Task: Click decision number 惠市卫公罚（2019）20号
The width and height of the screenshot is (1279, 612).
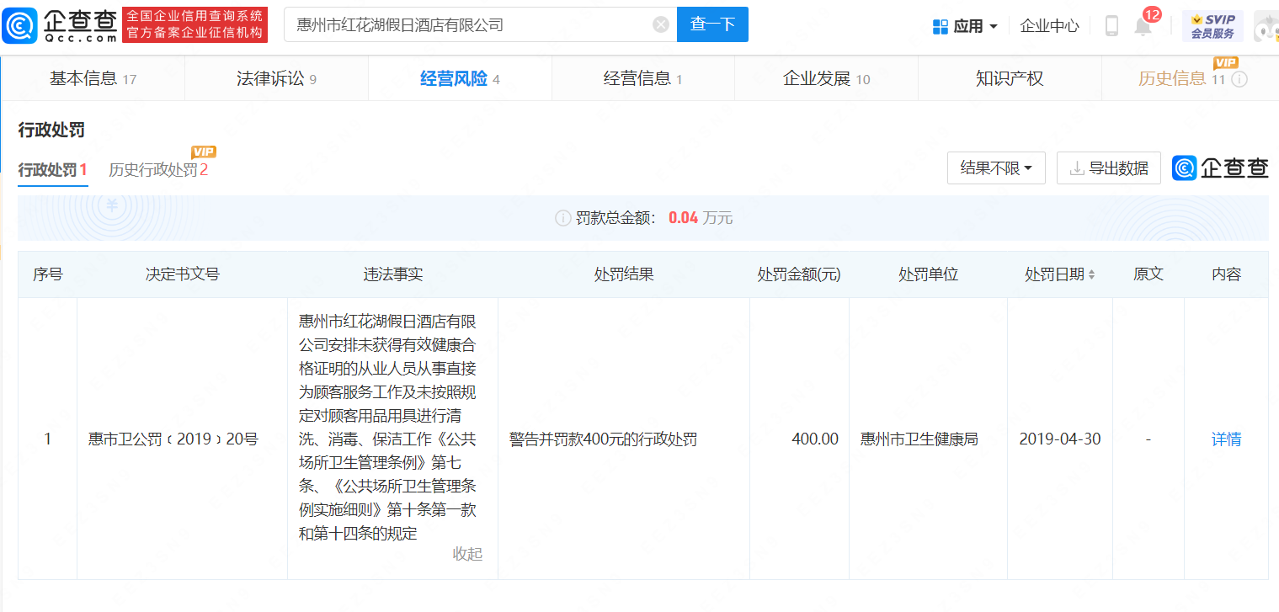Action: coord(173,439)
